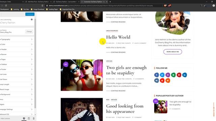Open the green social follow icon
216x121 pixels.
pos(173,75)
